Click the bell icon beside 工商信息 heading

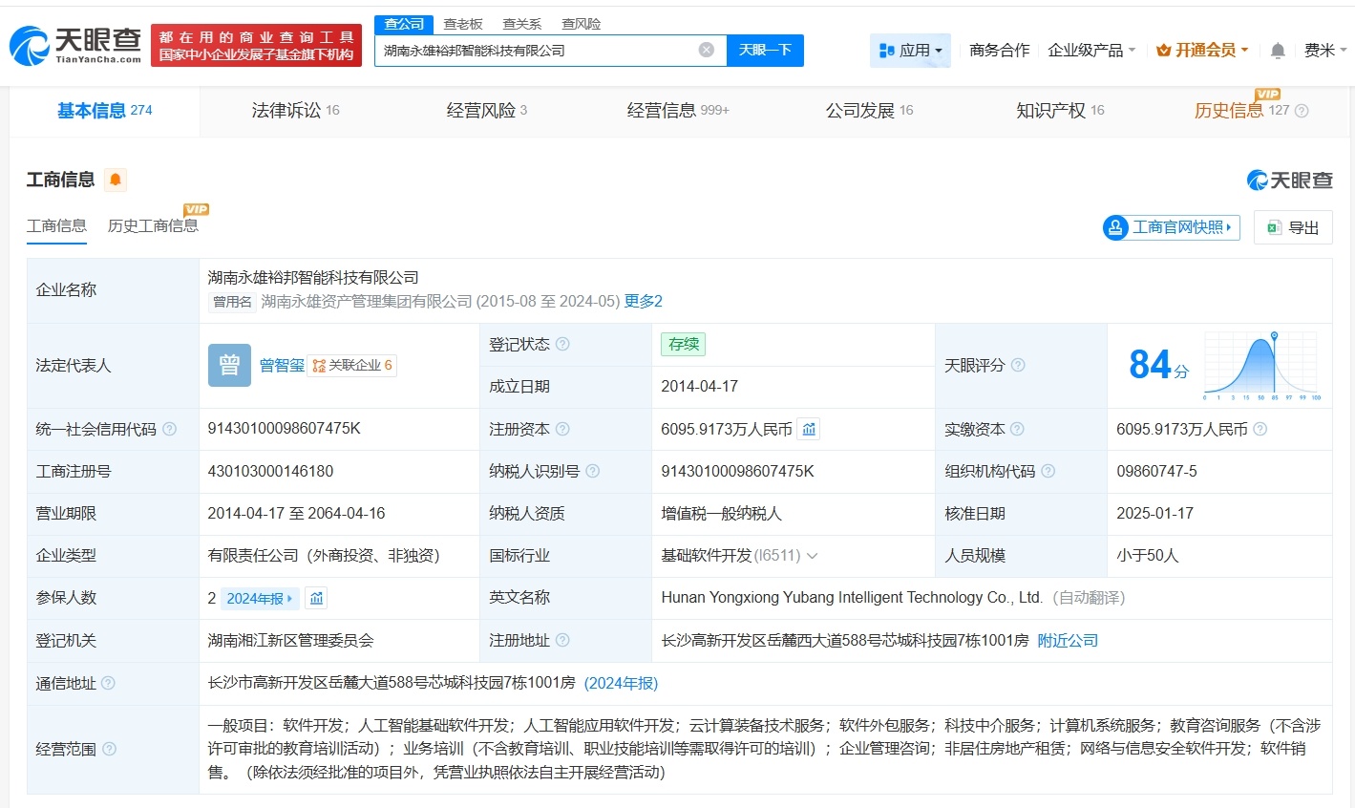(116, 179)
